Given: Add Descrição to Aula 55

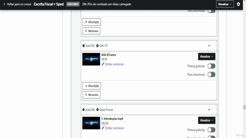Looking at the screenshot, I should pyautogui.click(x=91, y=86).
